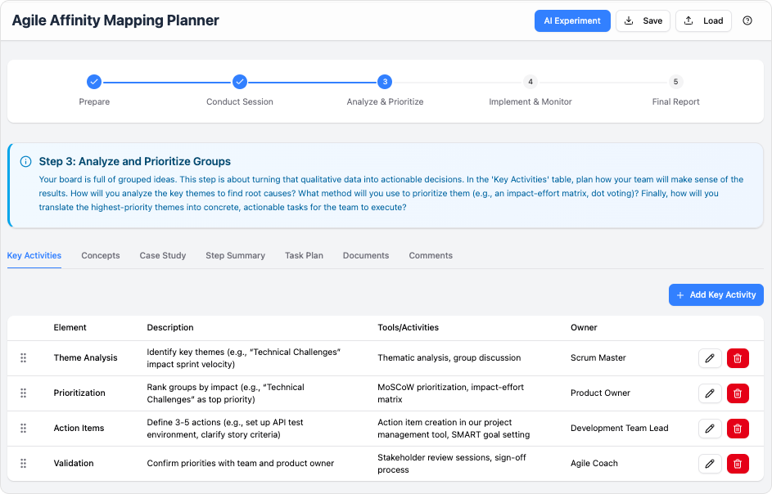Click the Agile Affinity Mapping Planner title
This screenshot has height=494, width=772.
[x=115, y=20]
